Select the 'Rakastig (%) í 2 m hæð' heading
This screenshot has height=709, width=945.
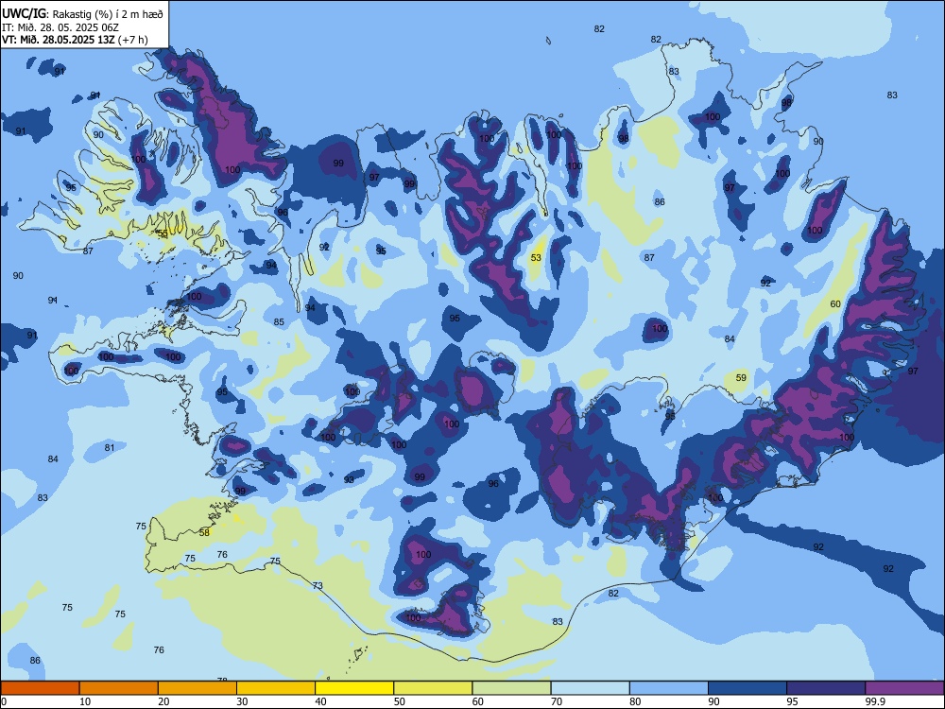pyautogui.click(x=108, y=14)
